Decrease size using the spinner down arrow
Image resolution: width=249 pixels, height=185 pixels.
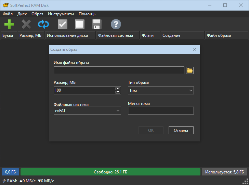[x=118, y=92]
